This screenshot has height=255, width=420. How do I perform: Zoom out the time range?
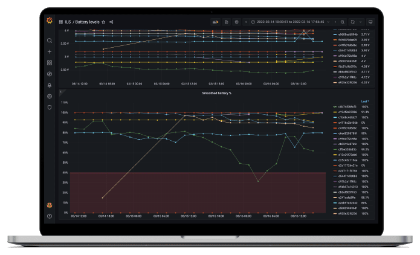coord(343,22)
